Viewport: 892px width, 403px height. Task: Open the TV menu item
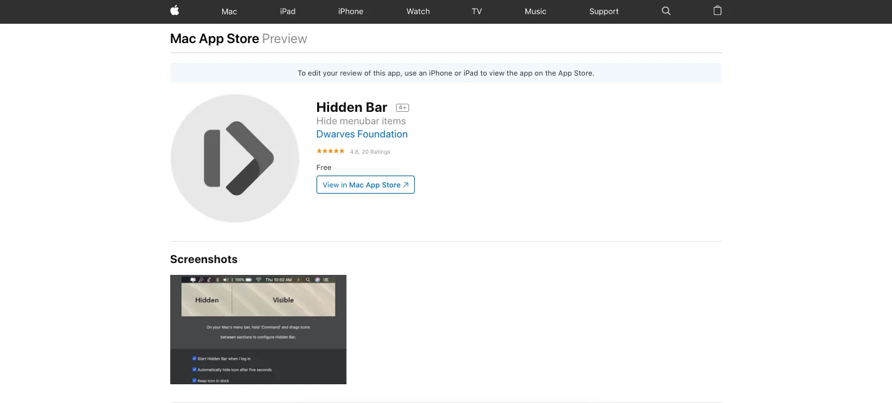(x=477, y=11)
